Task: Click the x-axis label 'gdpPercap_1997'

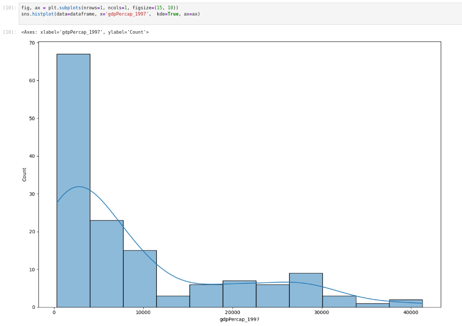Action: [x=239, y=319]
